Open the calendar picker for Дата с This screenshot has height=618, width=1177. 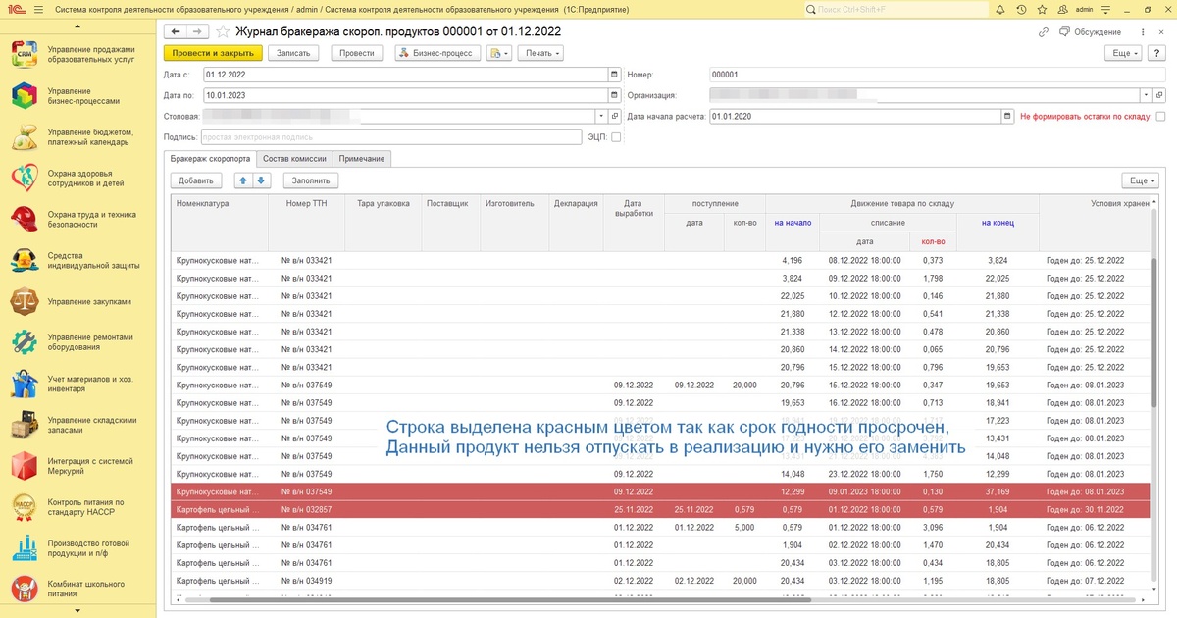614,75
